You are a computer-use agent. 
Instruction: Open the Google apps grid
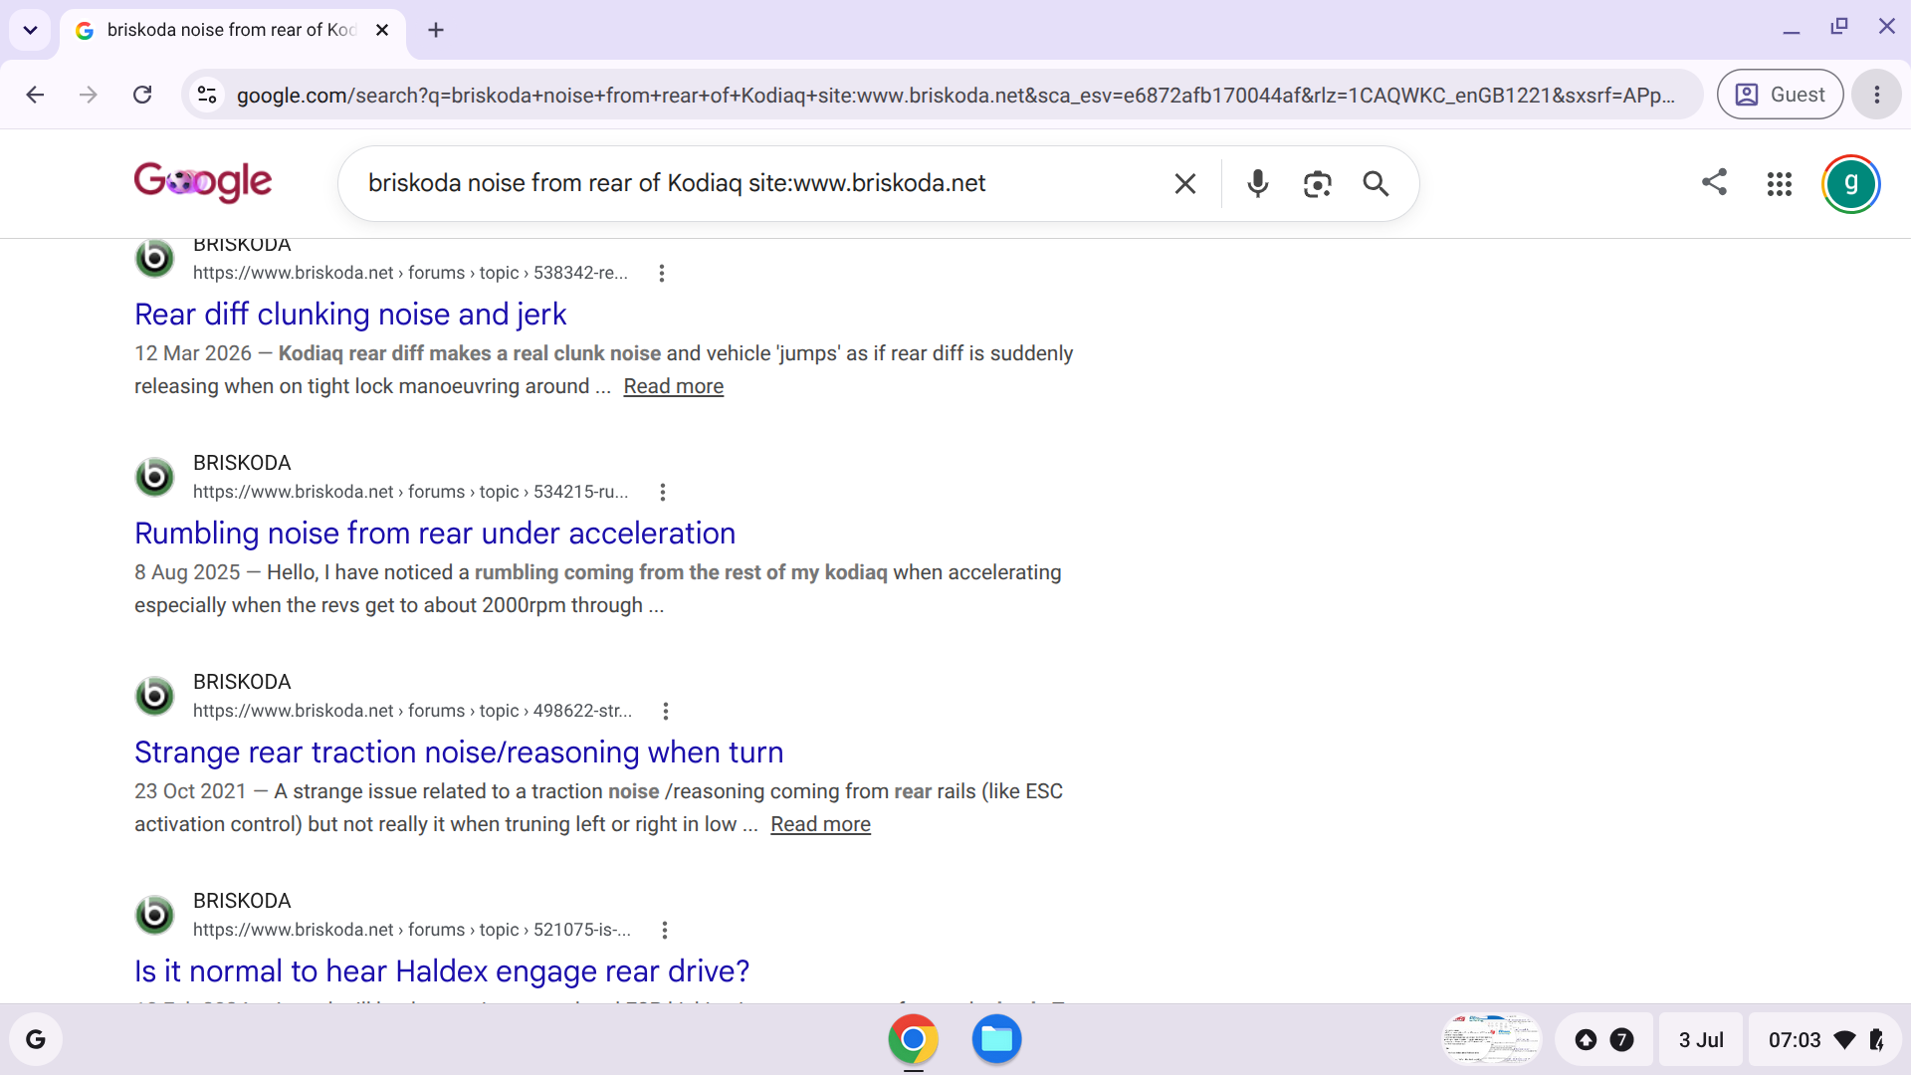[1780, 183]
